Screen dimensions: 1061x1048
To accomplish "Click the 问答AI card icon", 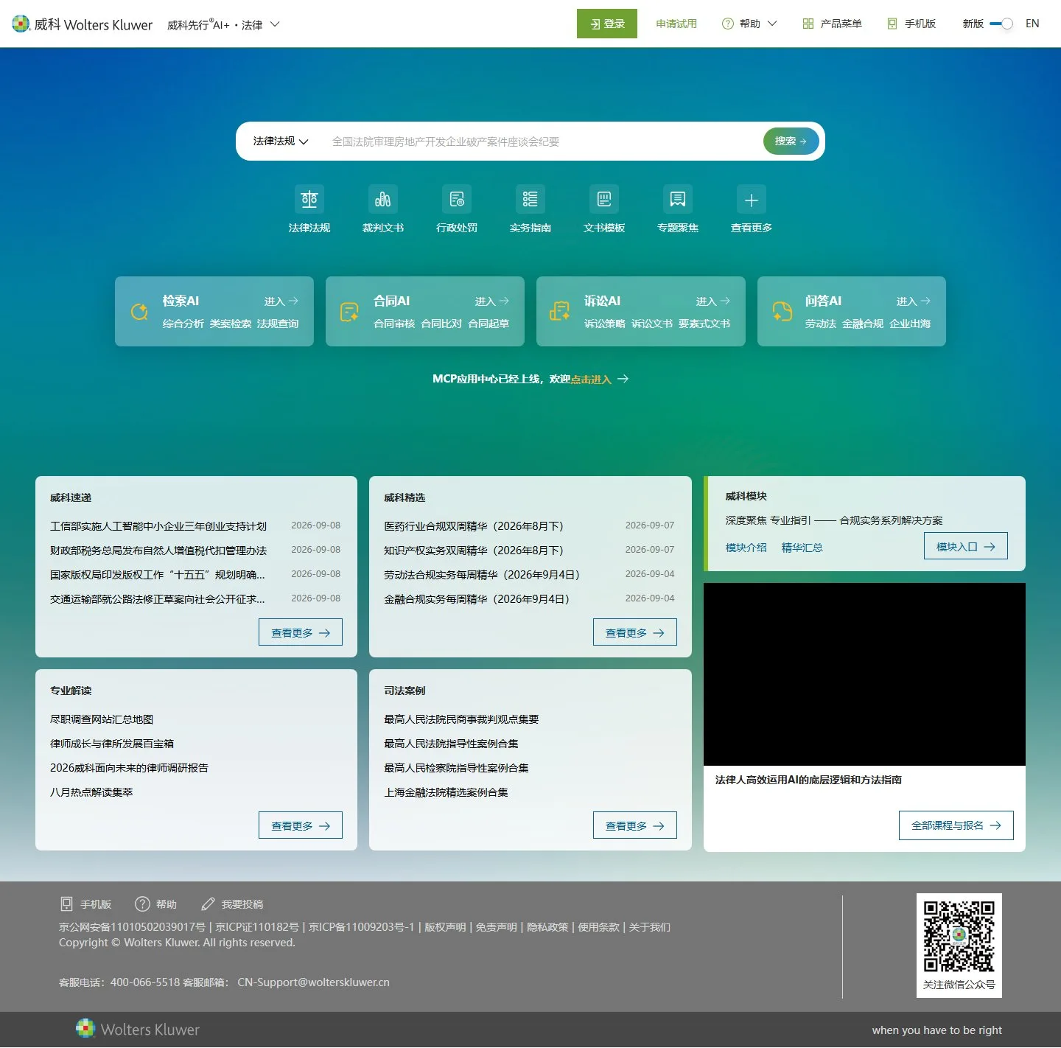I will pyautogui.click(x=782, y=312).
